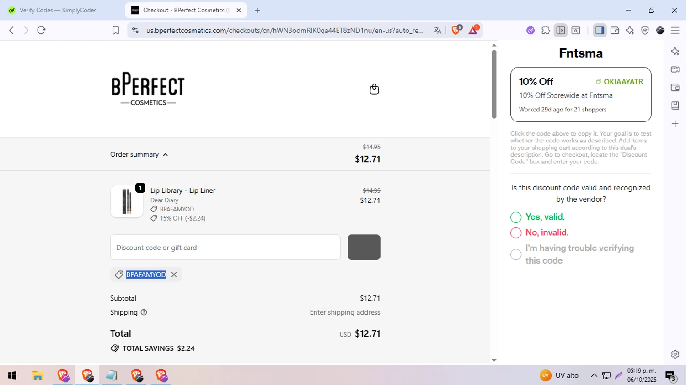The width and height of the screenshot is (686, 385).
Task: Toggle the browser sidebar button
Action: pos(600,30)
